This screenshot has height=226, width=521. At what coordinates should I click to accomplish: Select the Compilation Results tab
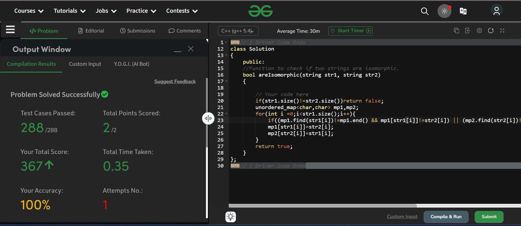tap(31, 64)
